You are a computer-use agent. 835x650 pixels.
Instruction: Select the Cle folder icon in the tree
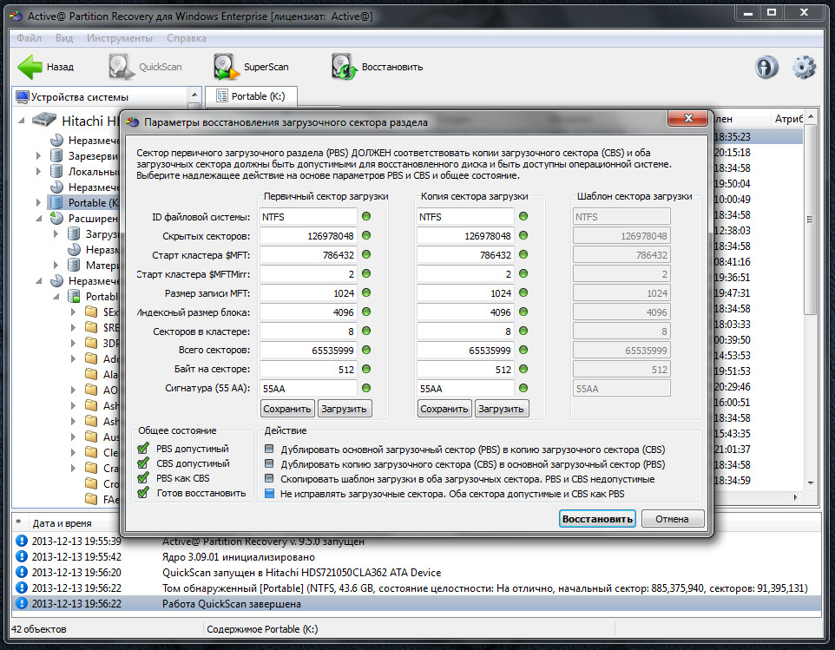92,452
